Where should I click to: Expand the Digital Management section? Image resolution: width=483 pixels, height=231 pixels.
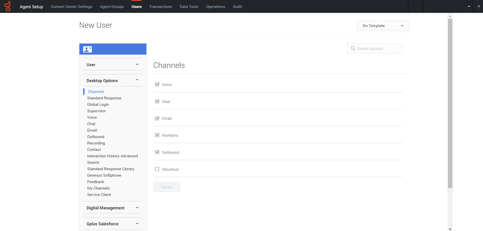pos(113,208)
